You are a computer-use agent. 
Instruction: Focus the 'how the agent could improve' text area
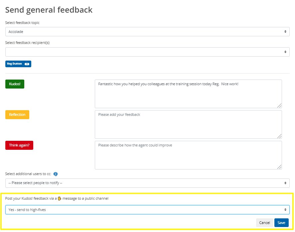tap(188, 155)
